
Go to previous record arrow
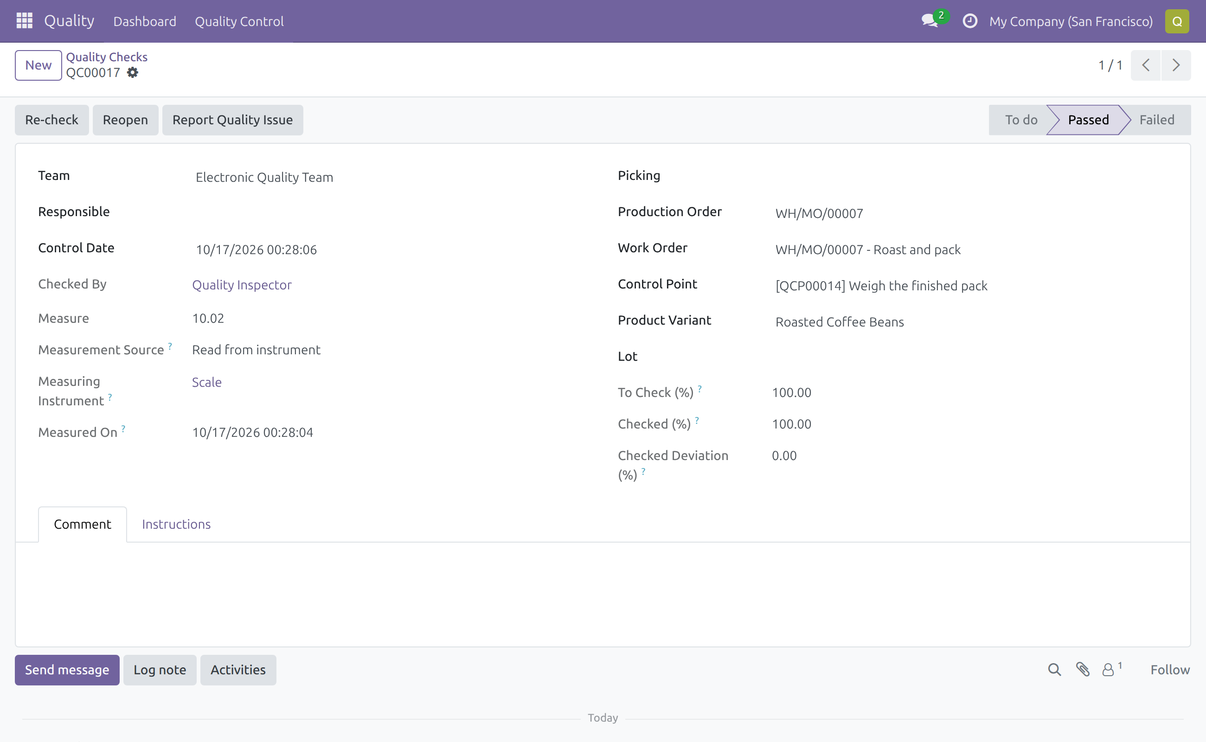(x=1146, y=65)
